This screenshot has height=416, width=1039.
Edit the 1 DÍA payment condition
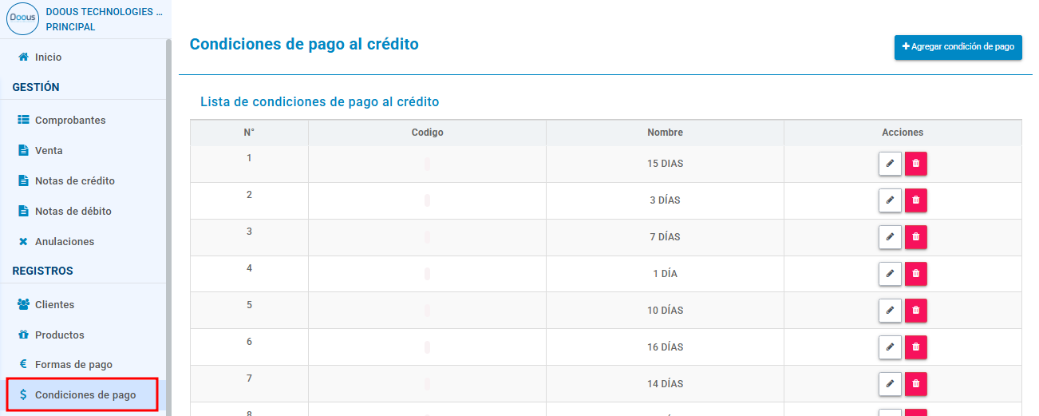(x=890, y=273)
